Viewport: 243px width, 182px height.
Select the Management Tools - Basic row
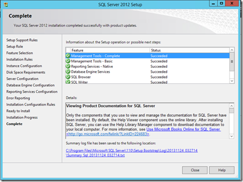coord(147,61)
